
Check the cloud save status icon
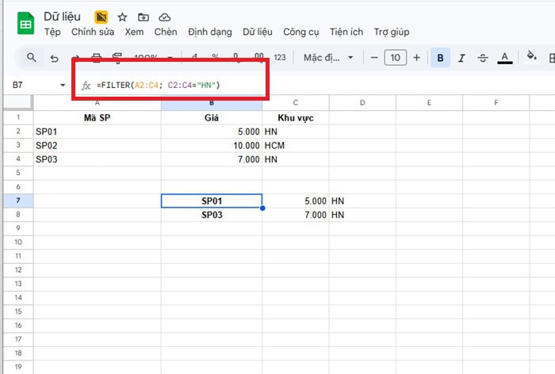click(164, 17)
